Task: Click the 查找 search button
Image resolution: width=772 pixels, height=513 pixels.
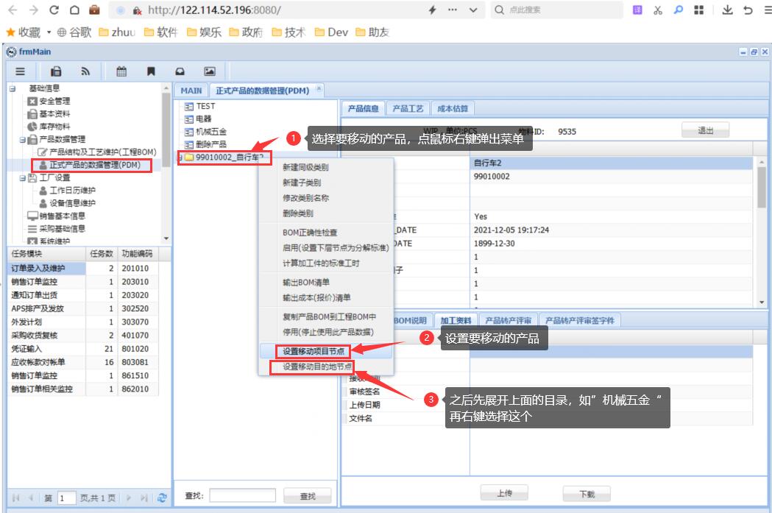Action: [307, 496]
